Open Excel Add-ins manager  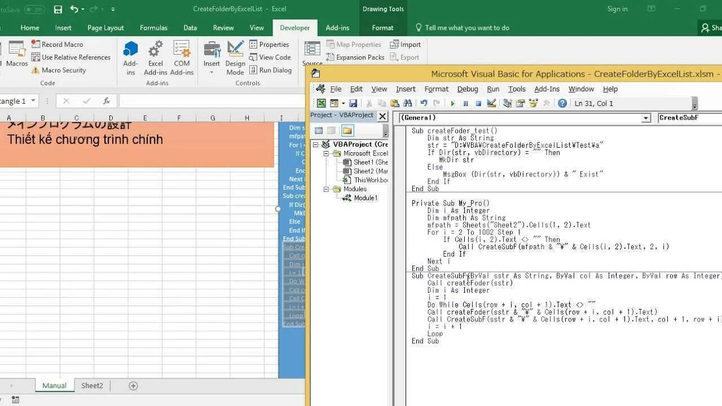coord(155,58)
